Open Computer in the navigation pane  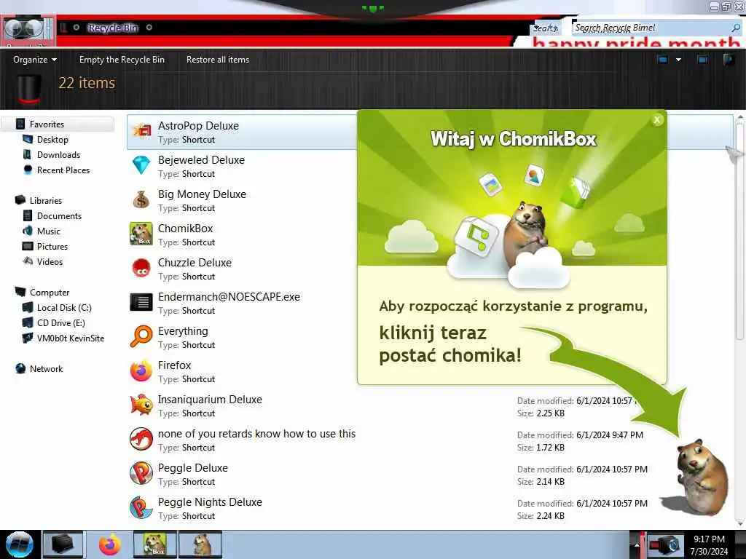(50, 293)
